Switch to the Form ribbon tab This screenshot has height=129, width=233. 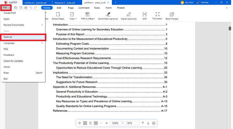point(109,8)
